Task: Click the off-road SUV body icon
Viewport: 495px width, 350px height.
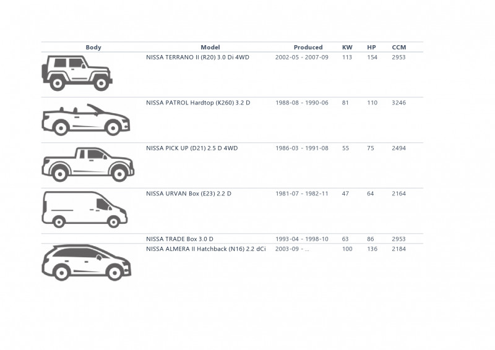Action: tap(77, 73)
